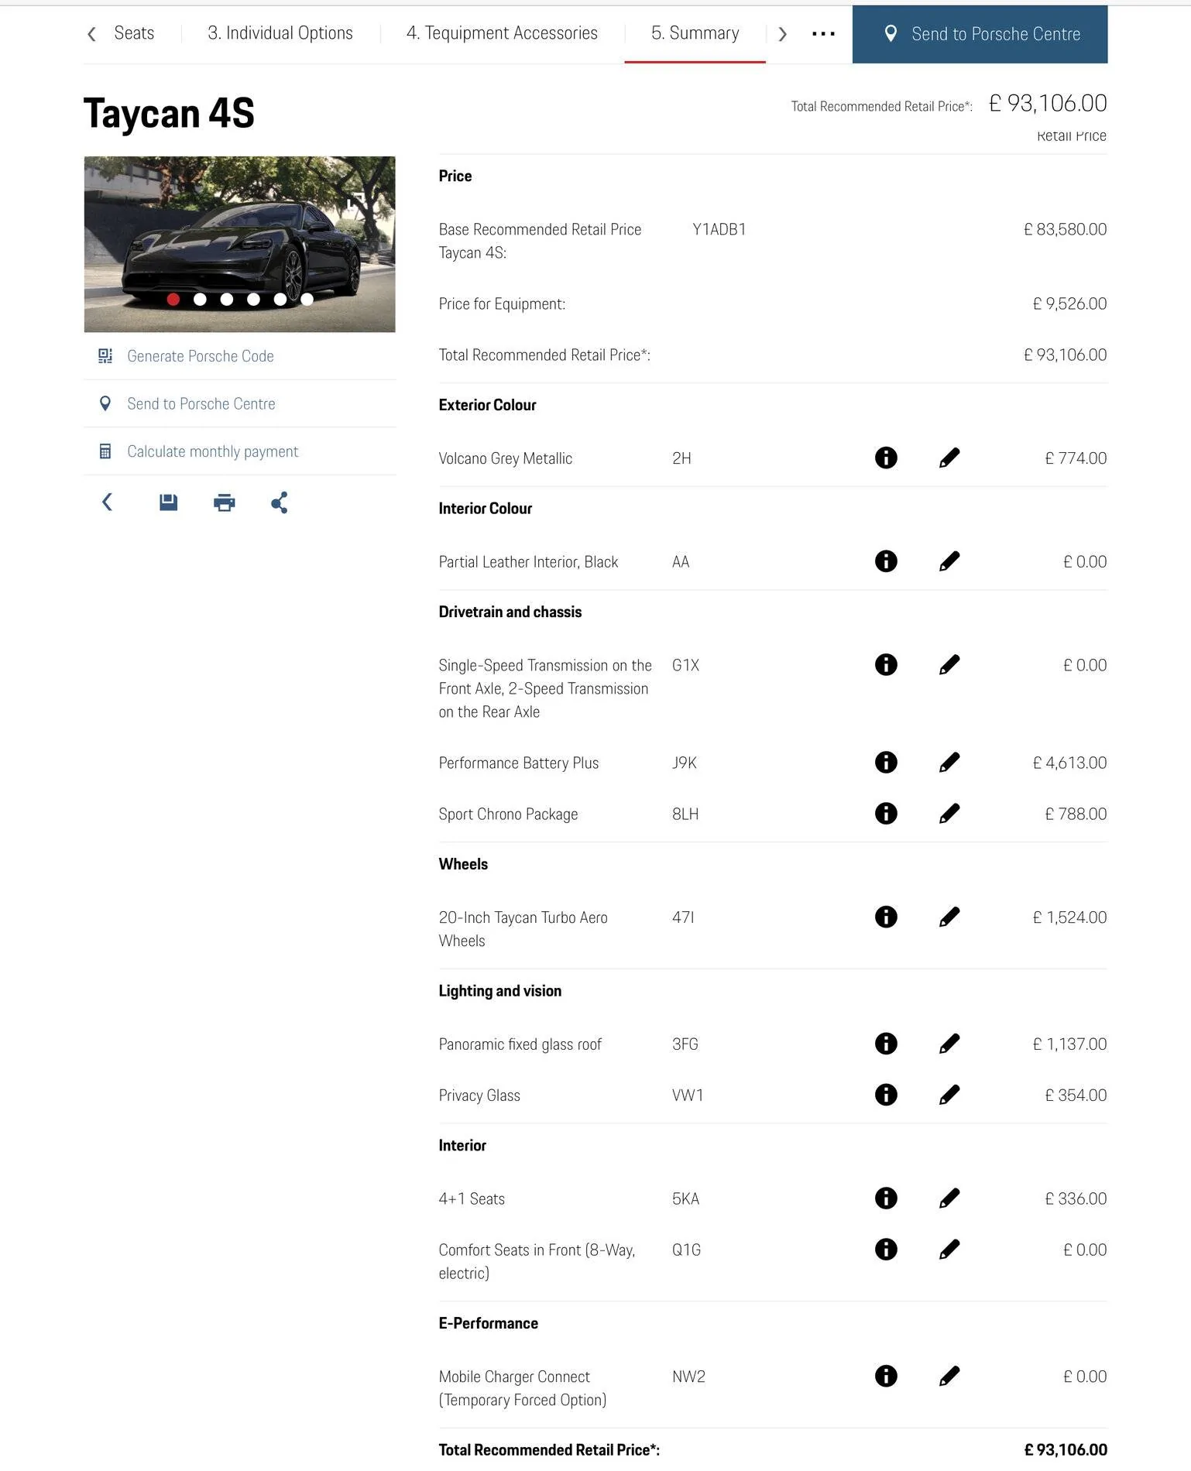Select the first red carousel dot
This screenshot has width=1191, height=1471.
click(x=173, y=299)
